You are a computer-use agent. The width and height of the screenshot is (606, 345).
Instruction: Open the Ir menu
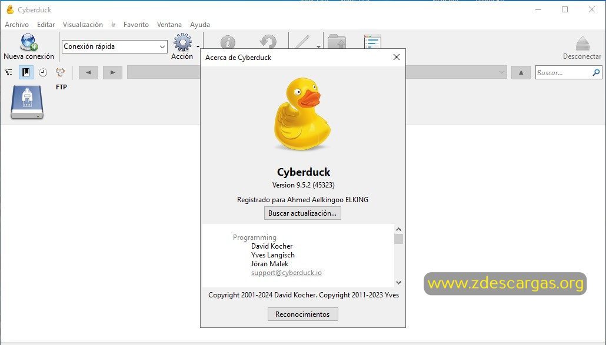(x=113, y=25)
